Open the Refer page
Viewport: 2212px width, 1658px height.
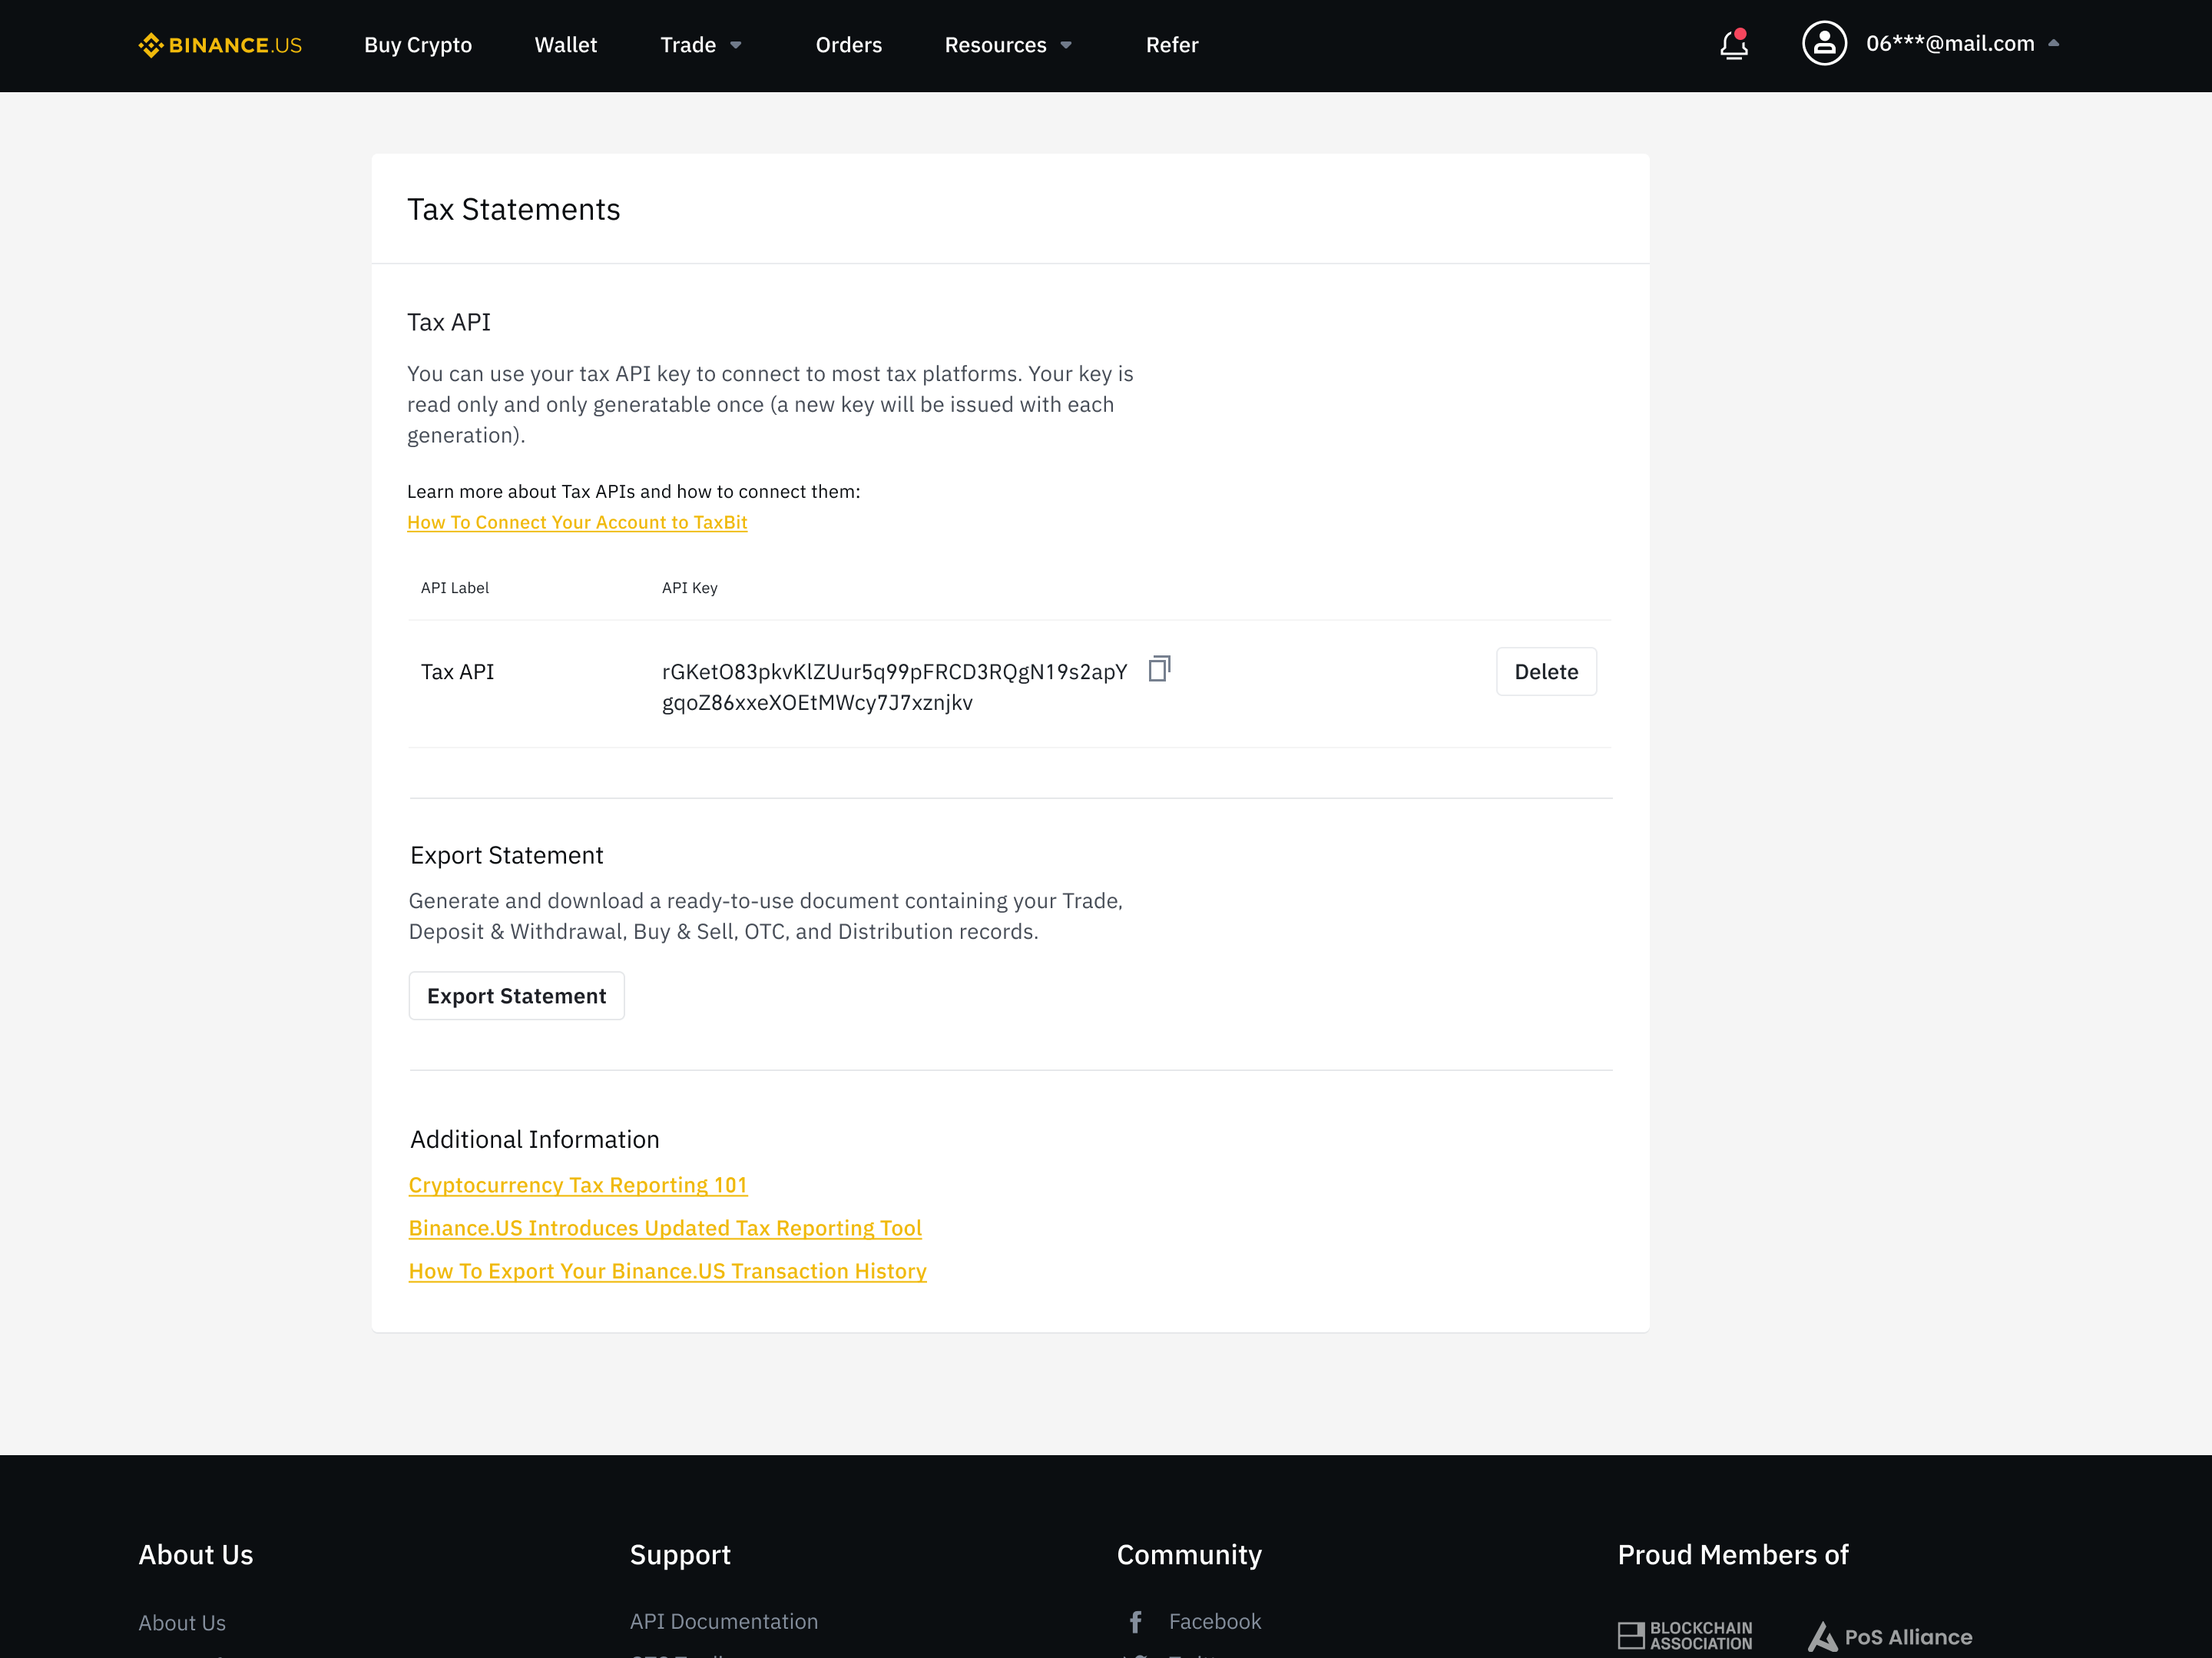coord(1171,45)
